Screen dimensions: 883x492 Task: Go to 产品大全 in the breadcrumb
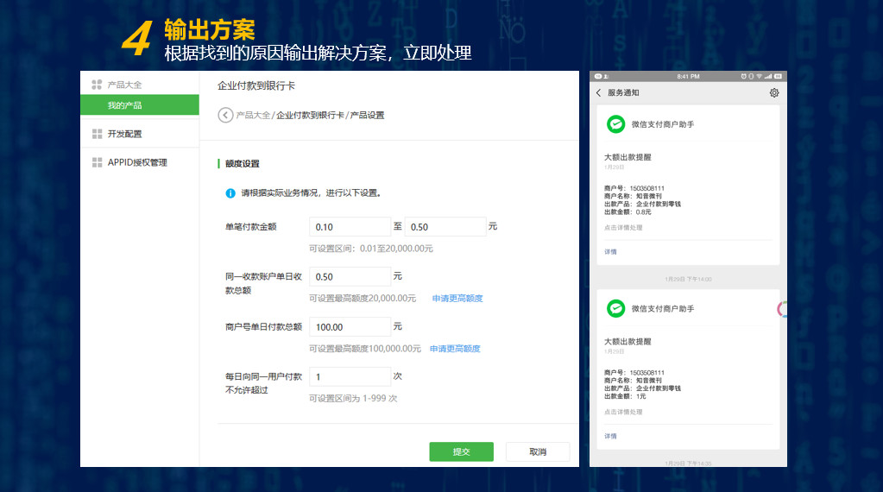click(253, 115)
